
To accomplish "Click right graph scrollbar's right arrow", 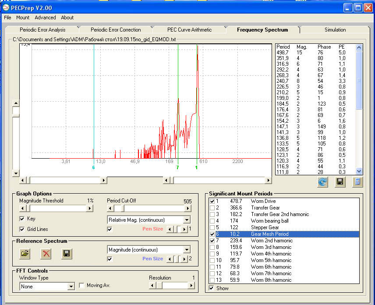I will point(269,180).
